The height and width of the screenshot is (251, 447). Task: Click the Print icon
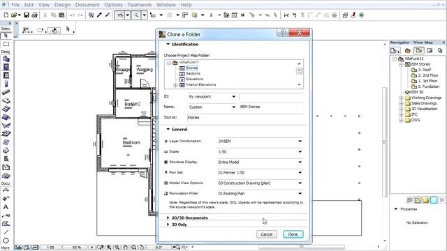click(34, 15)
